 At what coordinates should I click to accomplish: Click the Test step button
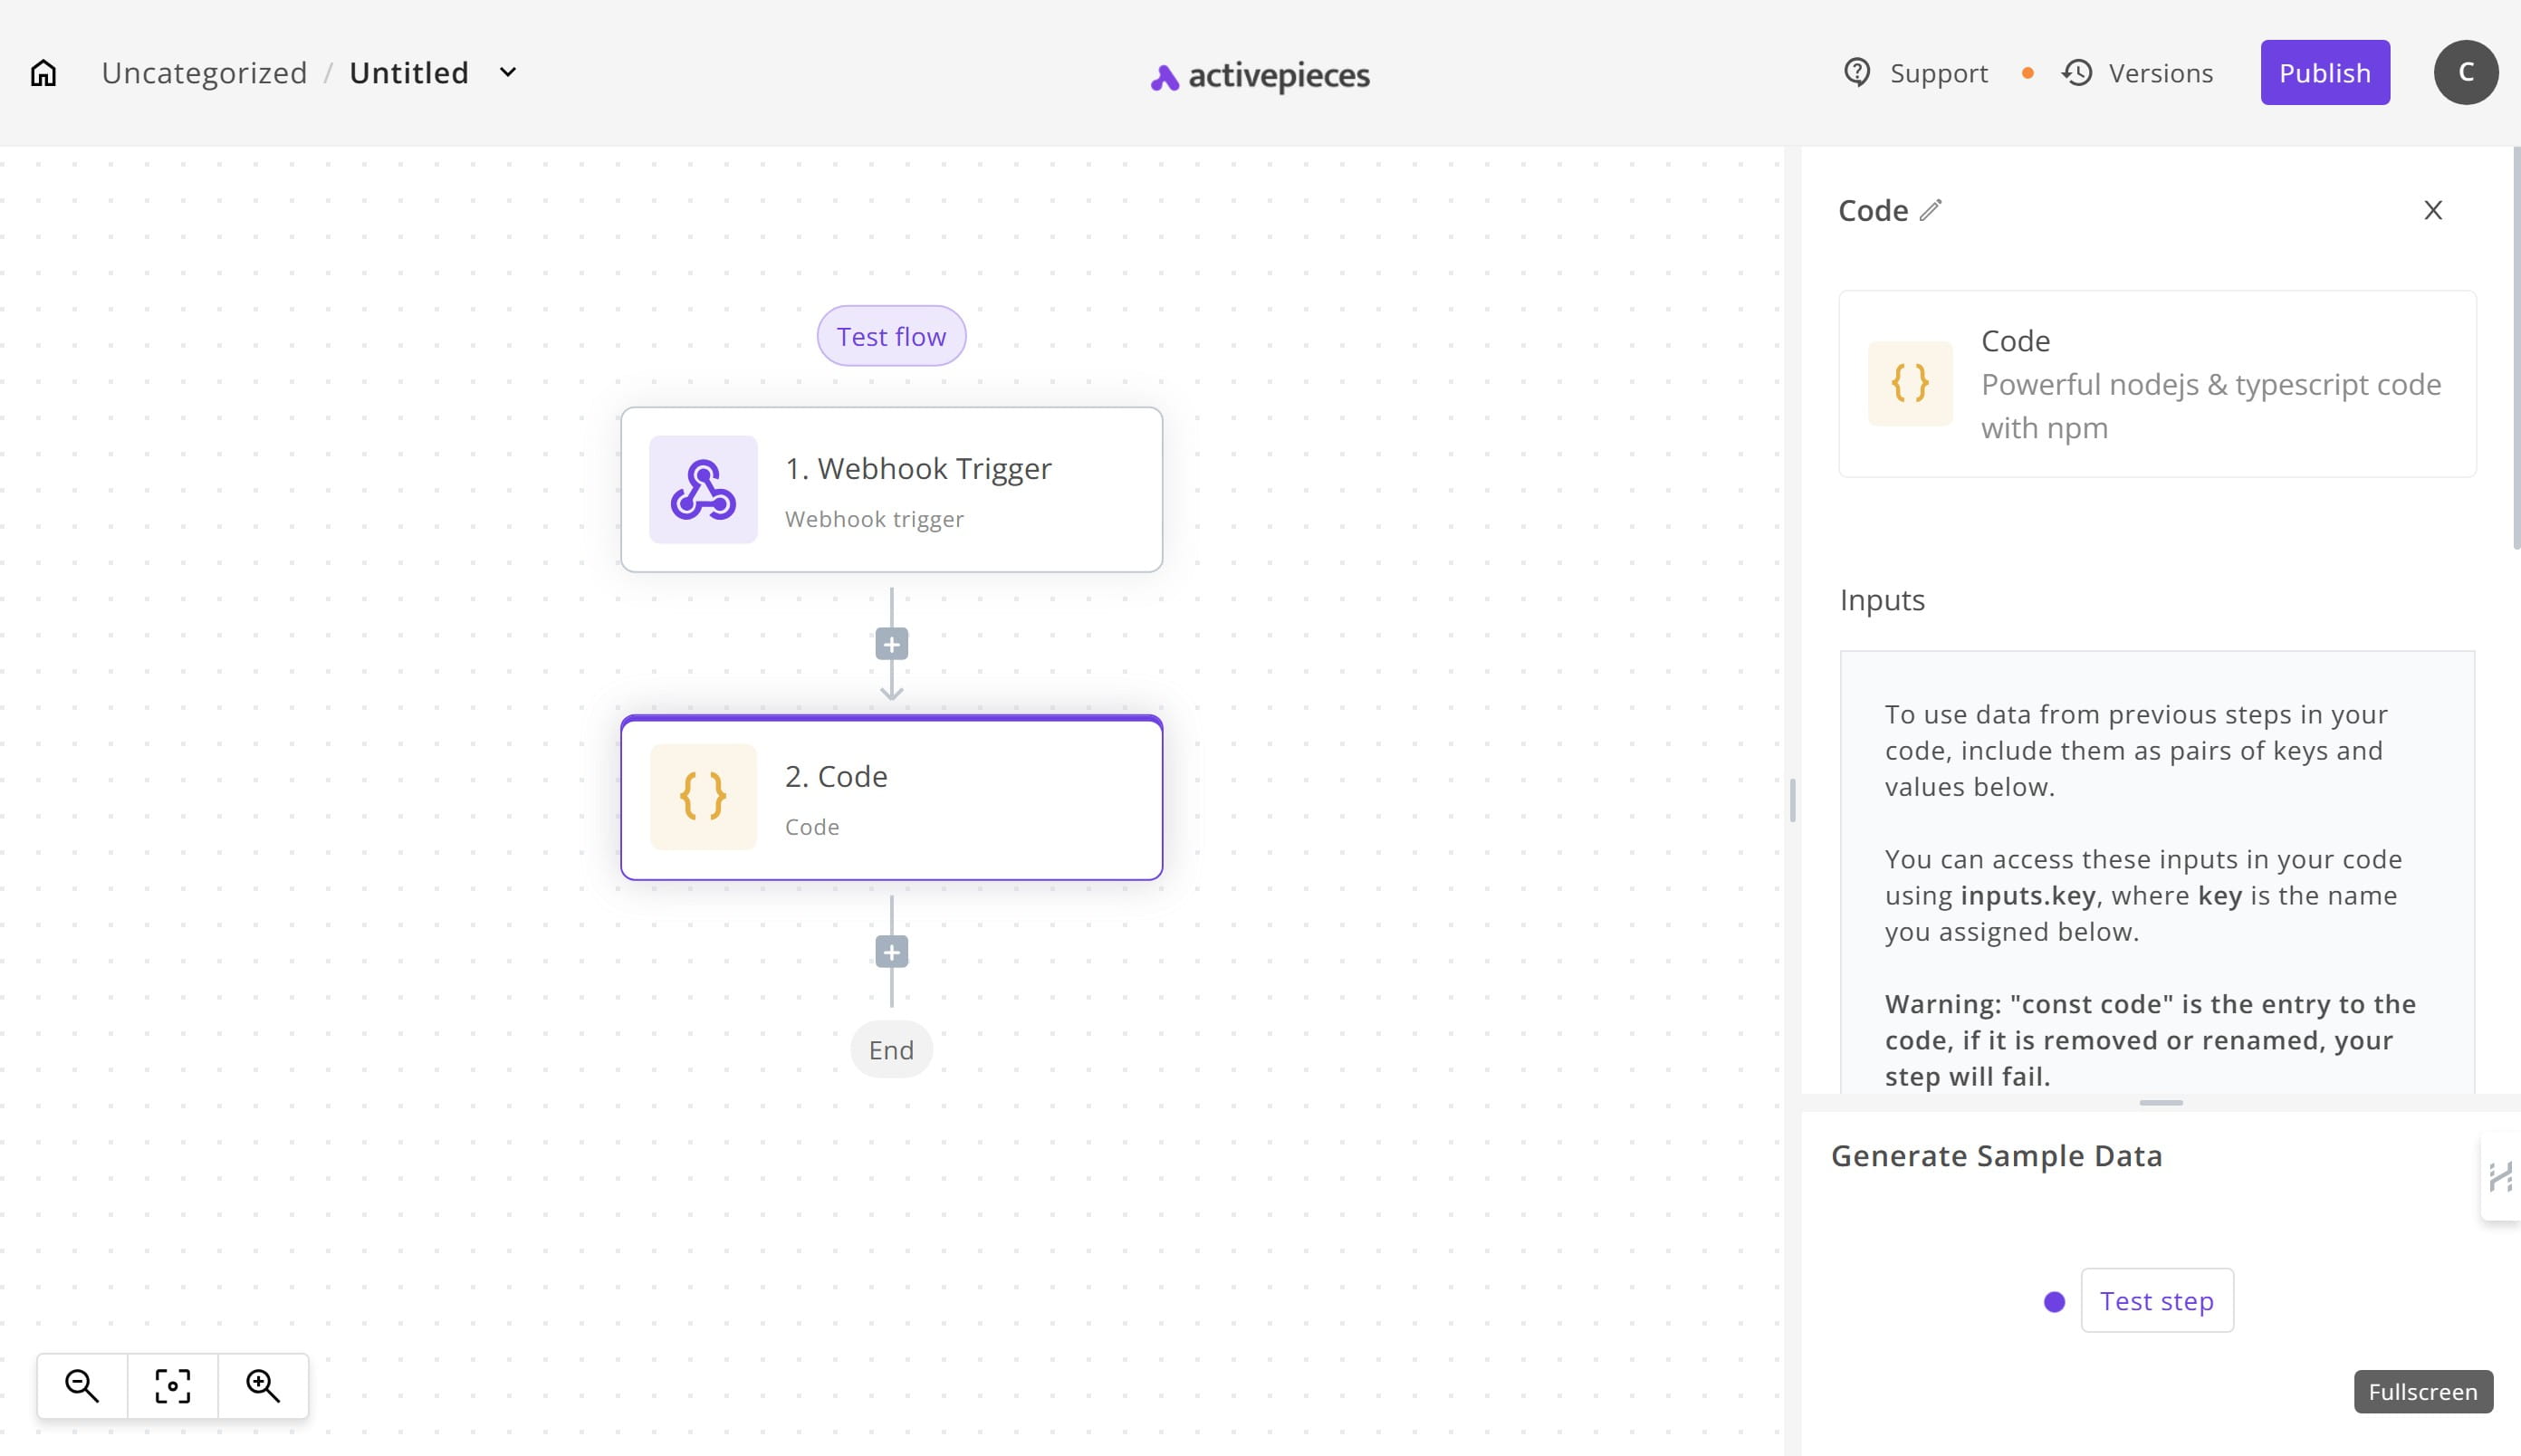pyautogui.click(x=2156, y=1301)
